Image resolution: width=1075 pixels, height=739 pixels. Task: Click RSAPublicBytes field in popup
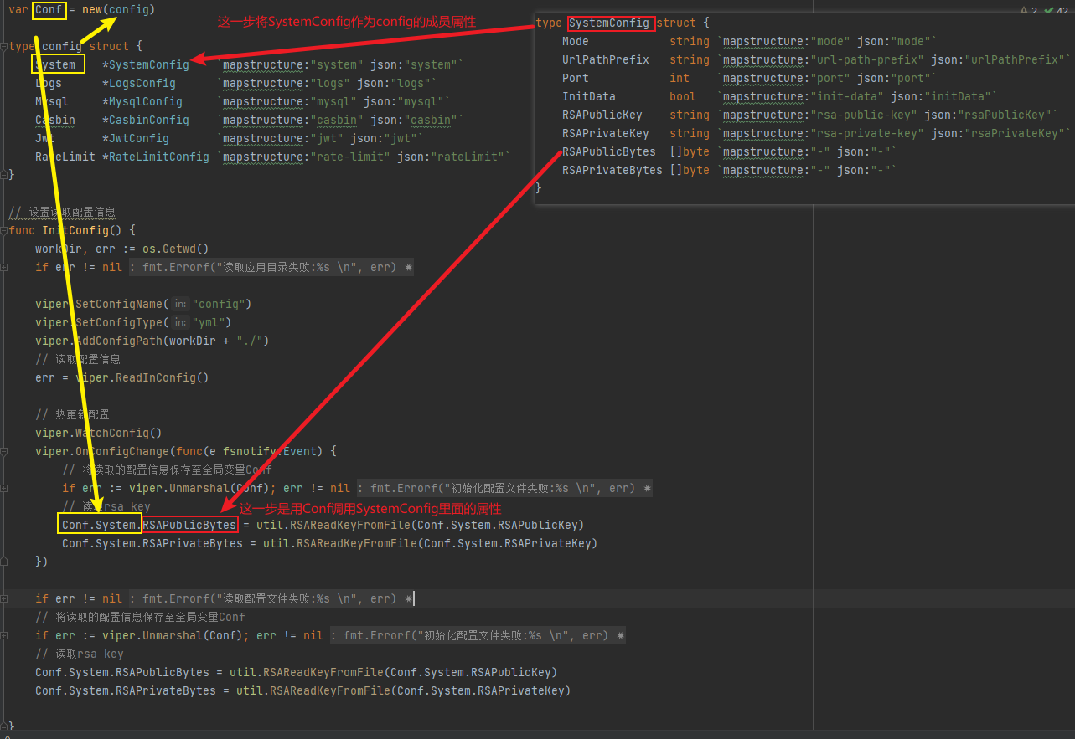tap(608, 151)
